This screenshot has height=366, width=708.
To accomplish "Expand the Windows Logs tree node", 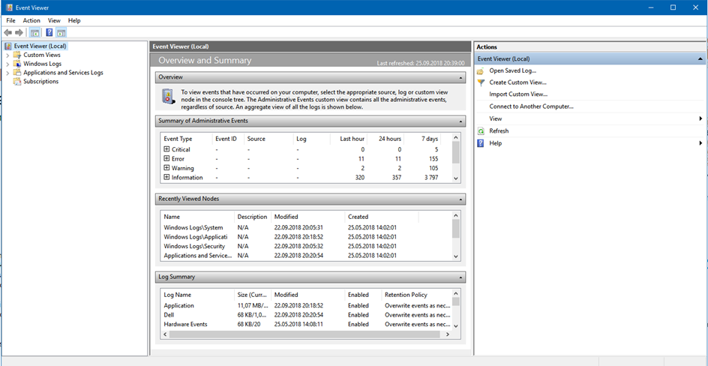I will pos(7,64).
